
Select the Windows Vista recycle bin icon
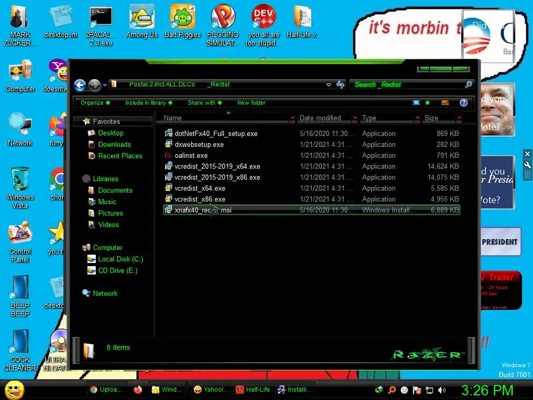click(x=20, y=187)
